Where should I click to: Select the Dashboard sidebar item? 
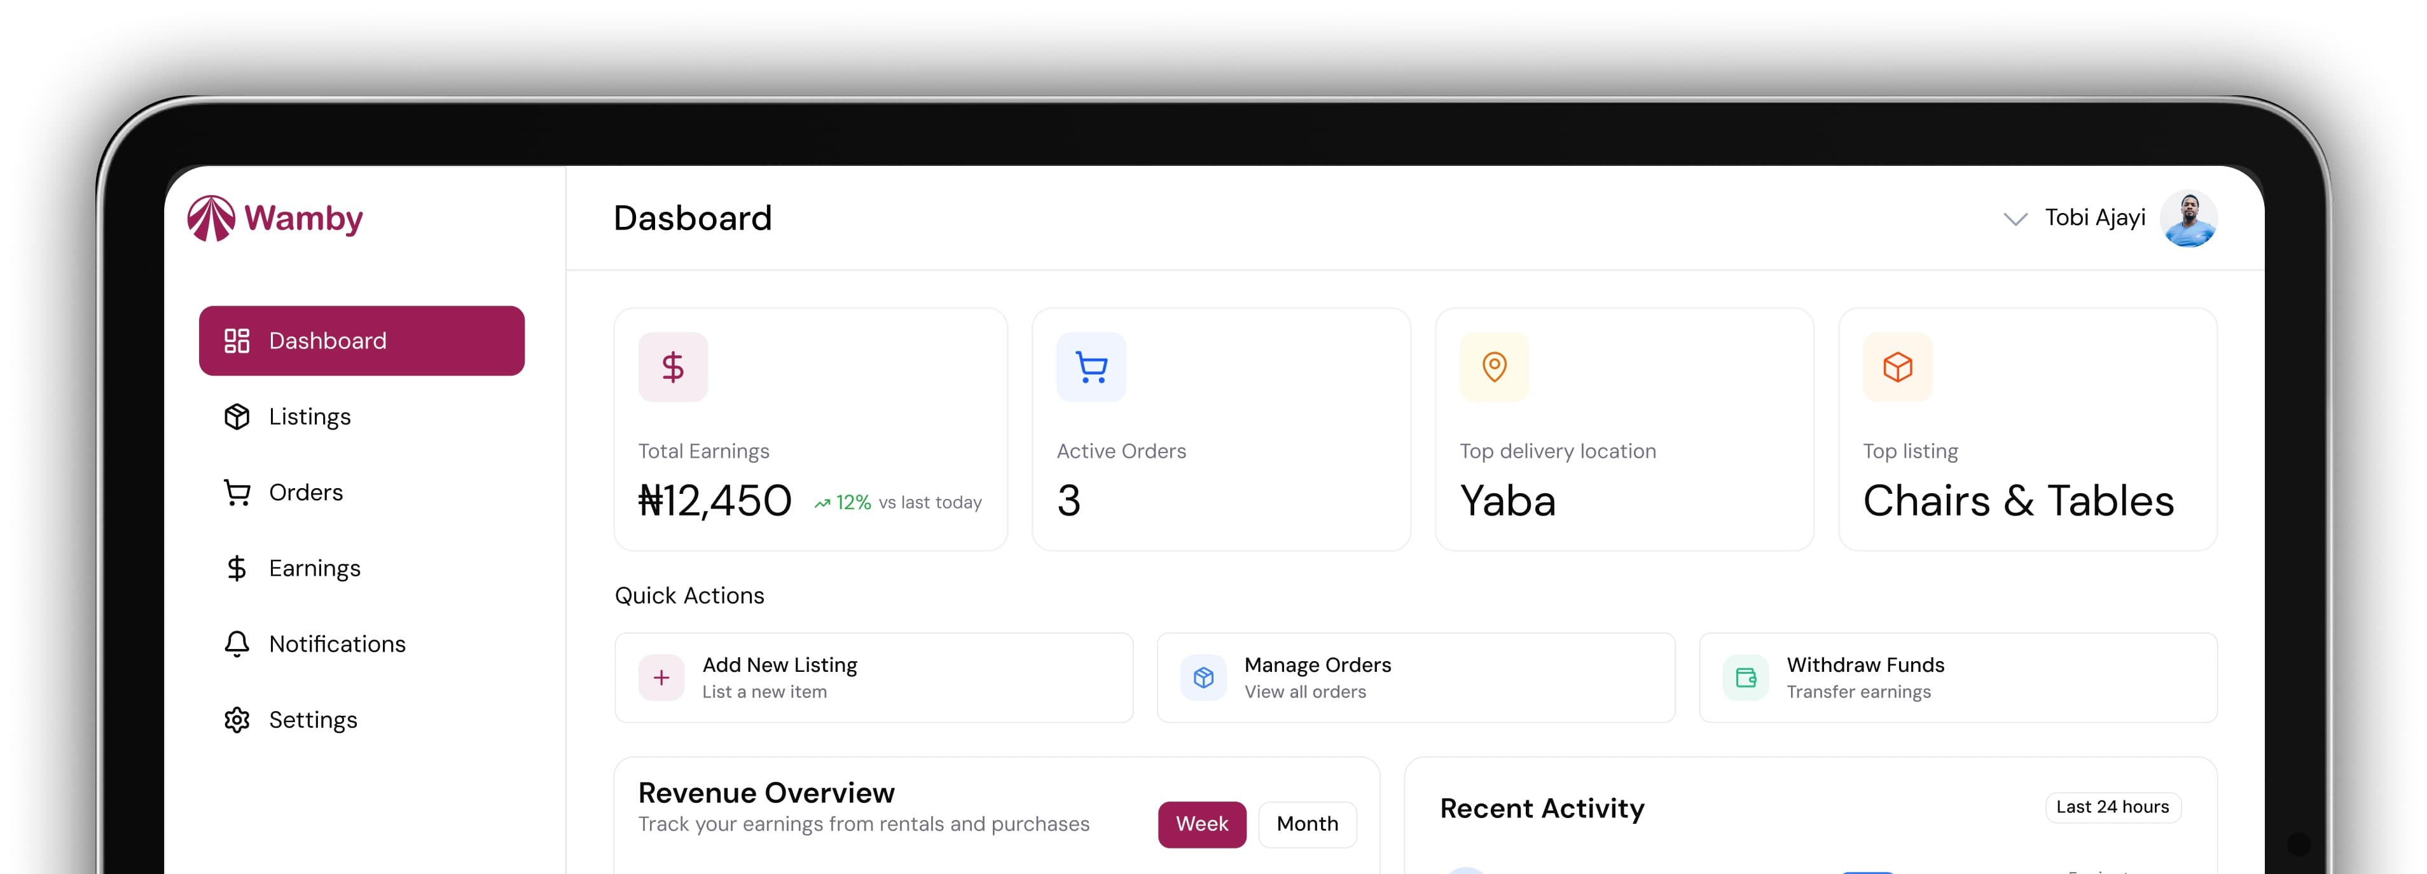[x=361, y=341]
